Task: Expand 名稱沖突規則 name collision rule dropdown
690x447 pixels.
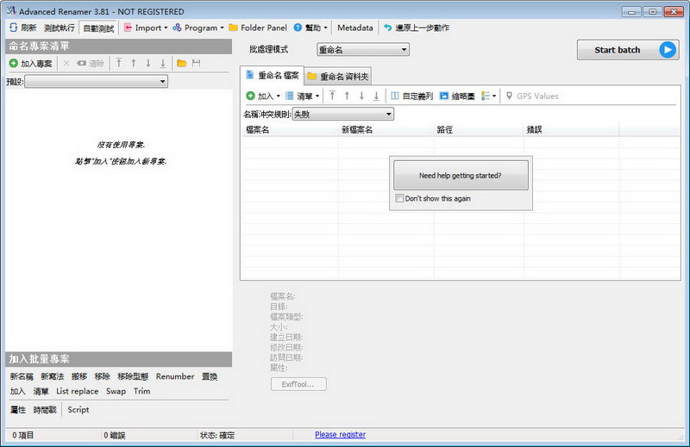Action: [x=342, y=115]
